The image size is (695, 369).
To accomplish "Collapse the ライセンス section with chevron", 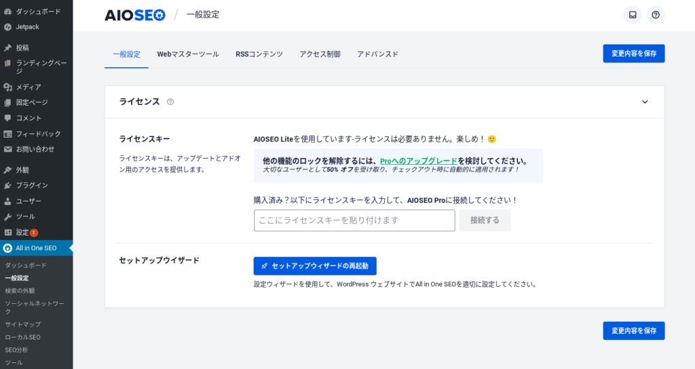I will point(645,102).
